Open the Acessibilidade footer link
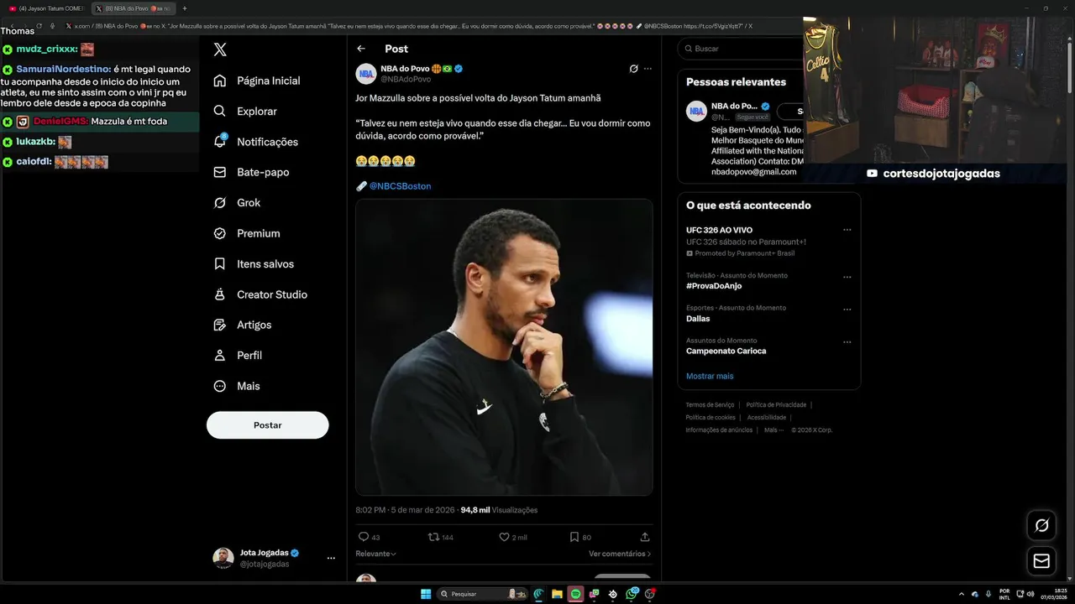 767,418
